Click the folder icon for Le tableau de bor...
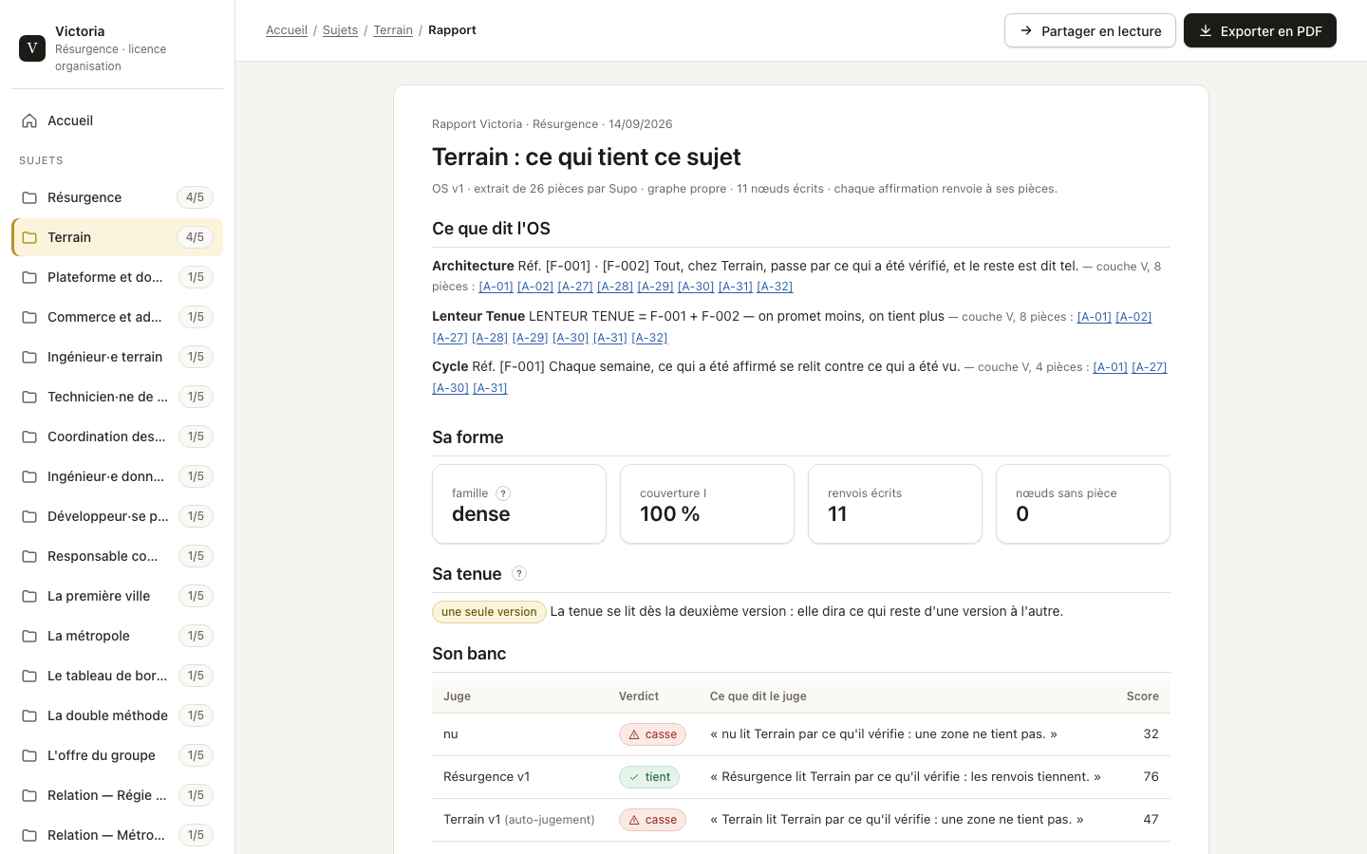 coord(29,676)
